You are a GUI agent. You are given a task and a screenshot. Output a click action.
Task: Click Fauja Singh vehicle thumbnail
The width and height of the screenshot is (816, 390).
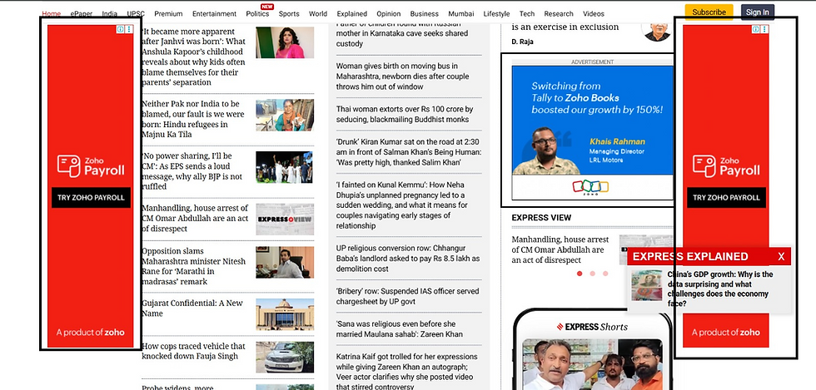tap(285, 358)
